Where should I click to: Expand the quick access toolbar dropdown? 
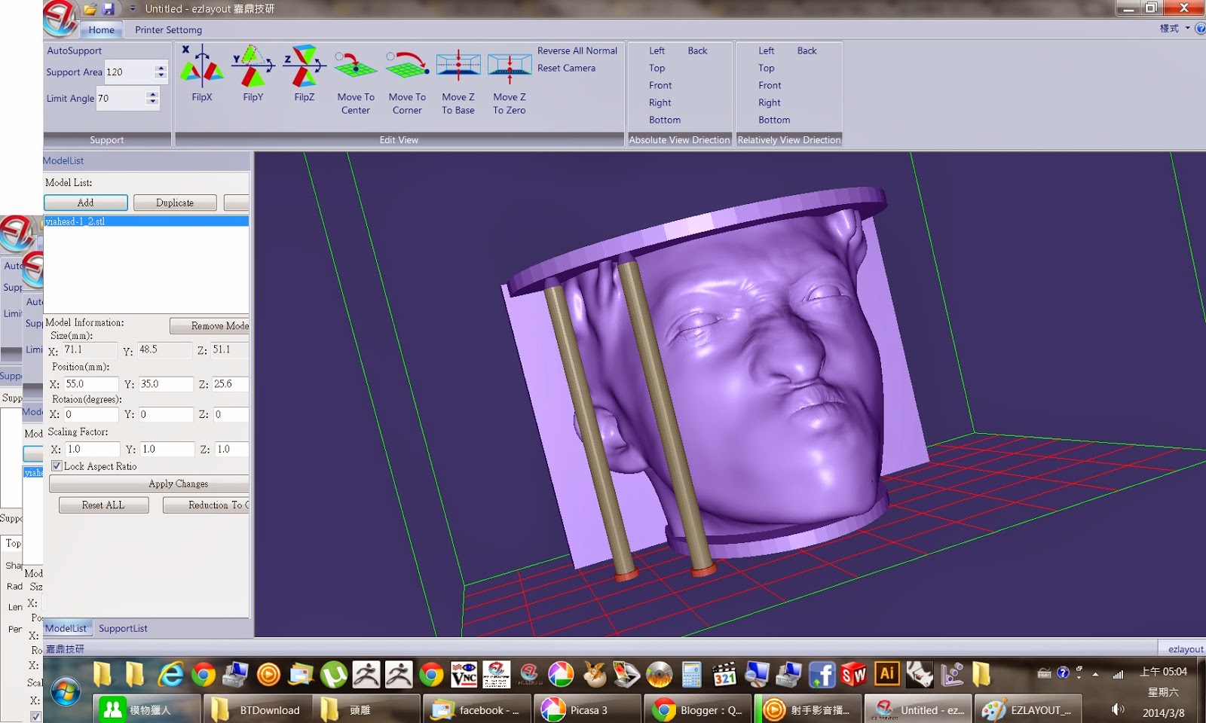point(133,9)
